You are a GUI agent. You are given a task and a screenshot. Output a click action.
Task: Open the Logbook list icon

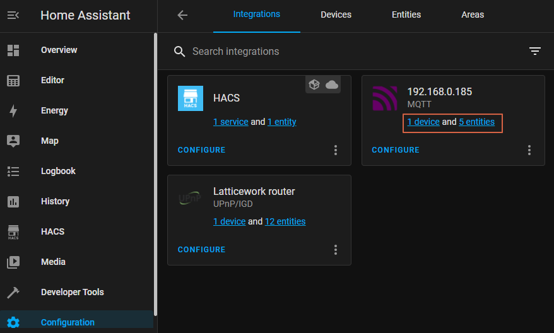click(x=13, y=172)
